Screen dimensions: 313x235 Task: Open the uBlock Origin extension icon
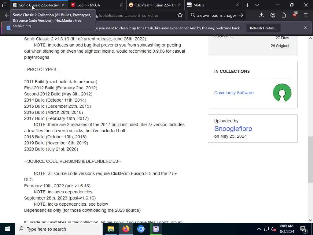(x=295, y=15)
